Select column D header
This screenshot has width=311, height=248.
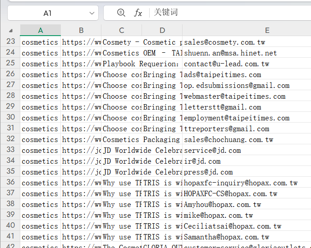(162, 30)
